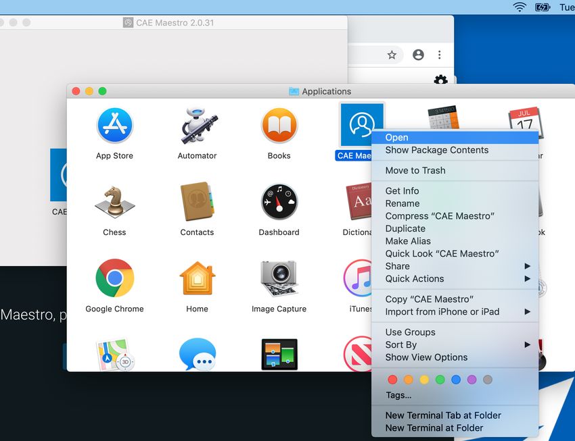Select the Dashboard app icon
Screen dimensions: 575x441
279,202
